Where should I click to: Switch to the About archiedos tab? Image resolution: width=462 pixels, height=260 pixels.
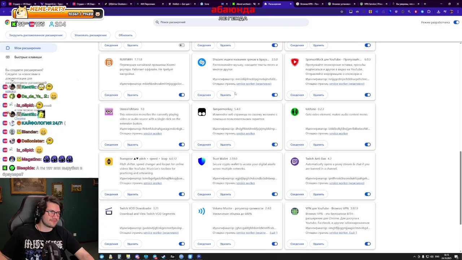(x=245, y=4)
